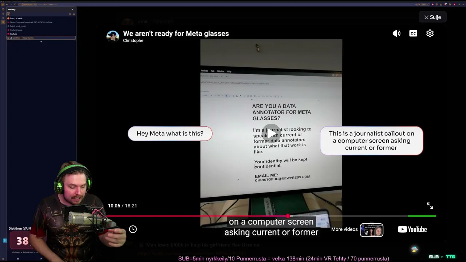
Task: Switch to the Suno | AI Music tab
Action: click(x=41, y=18)
